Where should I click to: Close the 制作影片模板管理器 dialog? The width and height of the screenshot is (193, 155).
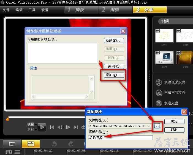click(x=123, y=31)
